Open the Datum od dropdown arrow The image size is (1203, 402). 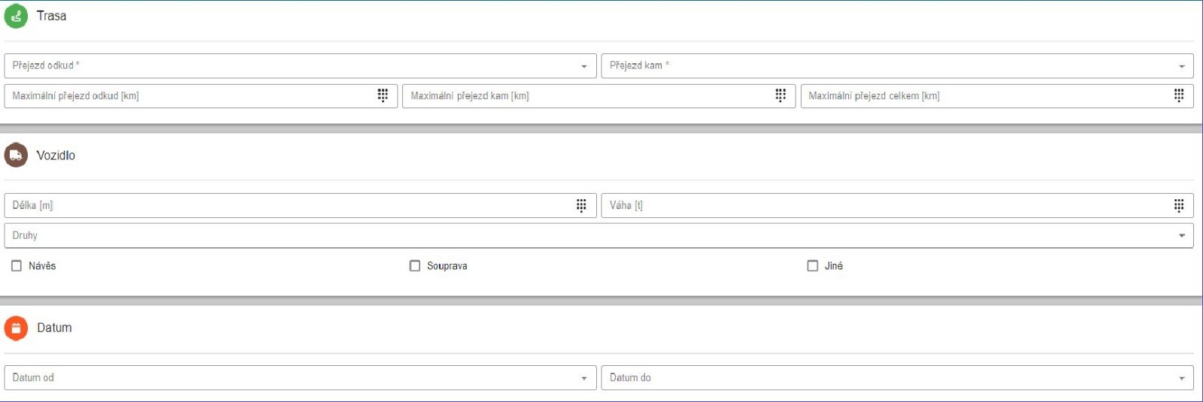[583, 379]
